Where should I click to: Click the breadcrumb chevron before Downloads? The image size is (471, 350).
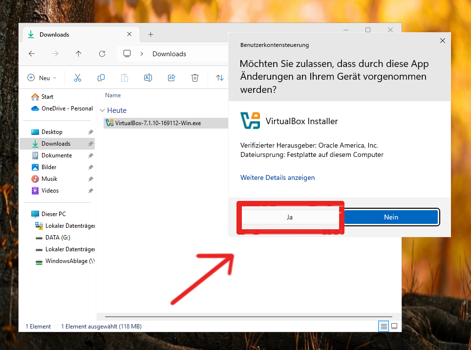click(142, 54)
